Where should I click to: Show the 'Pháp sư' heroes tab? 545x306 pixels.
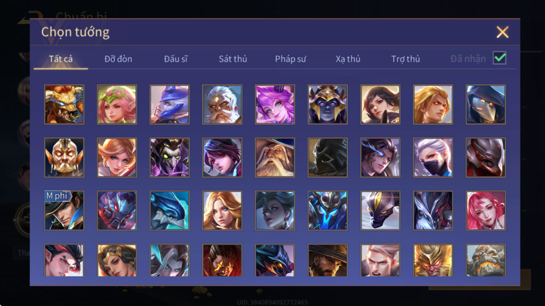(290, 59)
